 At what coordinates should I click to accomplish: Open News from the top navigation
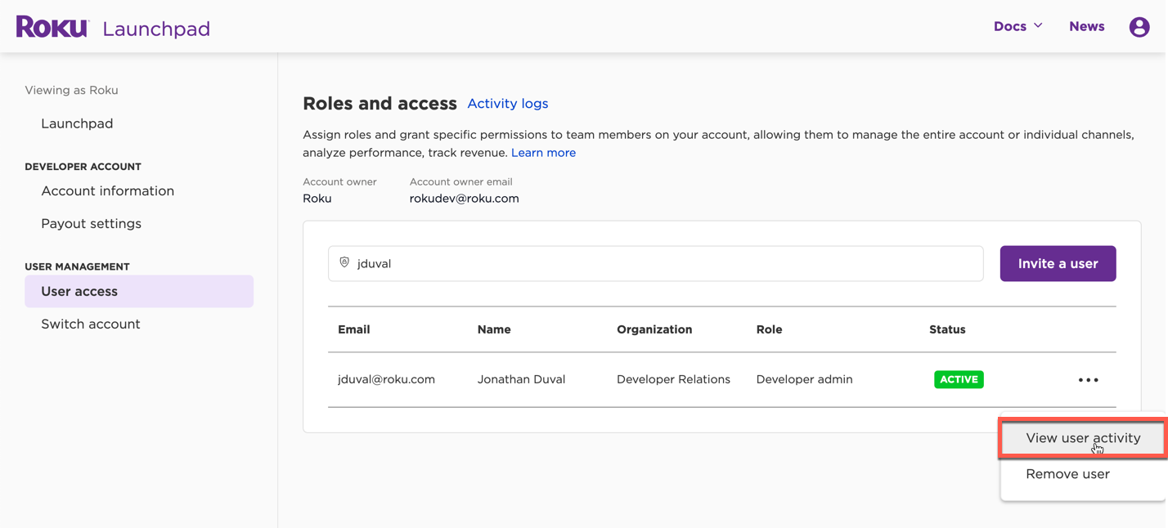tap(1086, 25)
